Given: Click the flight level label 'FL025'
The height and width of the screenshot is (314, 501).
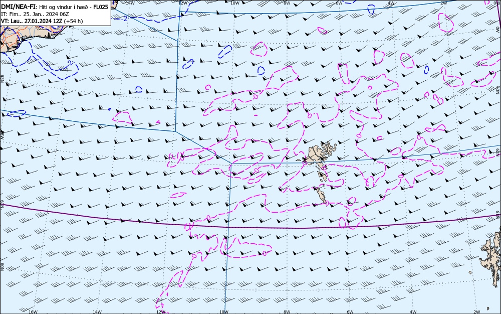Looking at the screenshot, I should (x=102, y=7).
